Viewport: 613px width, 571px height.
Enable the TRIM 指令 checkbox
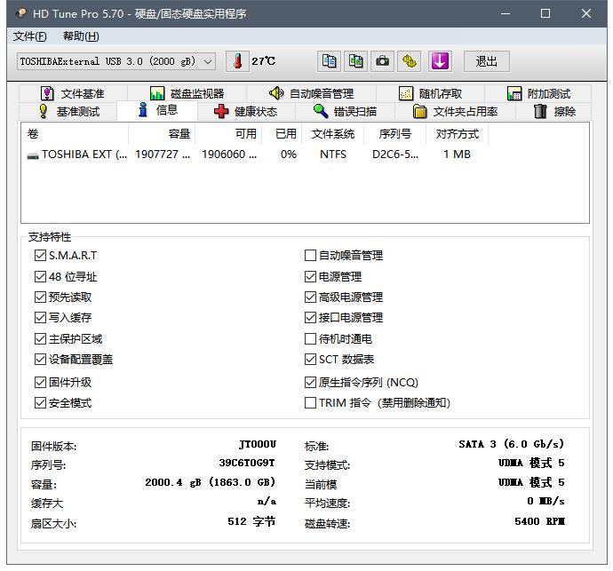310,402
